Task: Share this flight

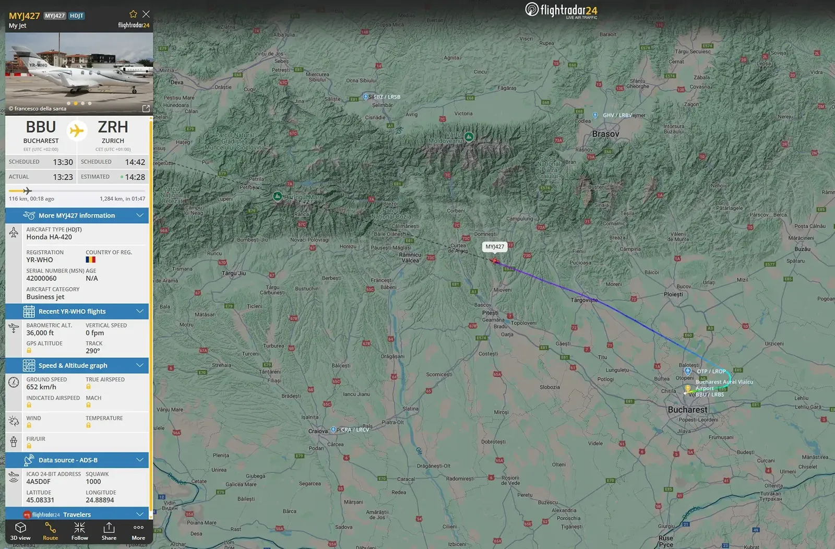Action: 109,531
